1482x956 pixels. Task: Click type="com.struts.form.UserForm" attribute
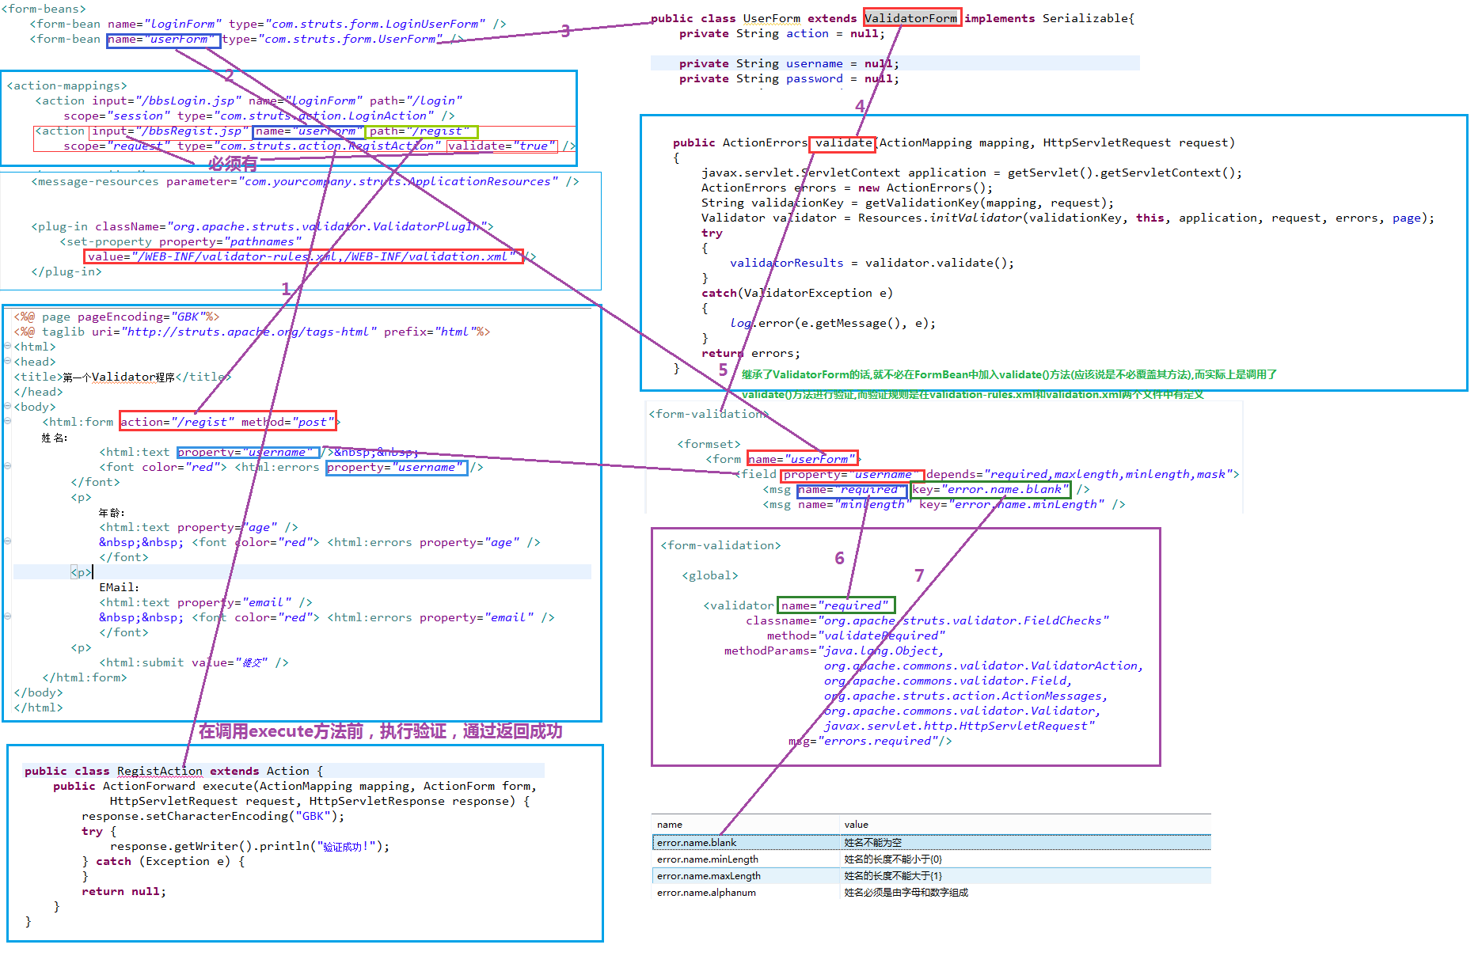click(x=333, y=39)
